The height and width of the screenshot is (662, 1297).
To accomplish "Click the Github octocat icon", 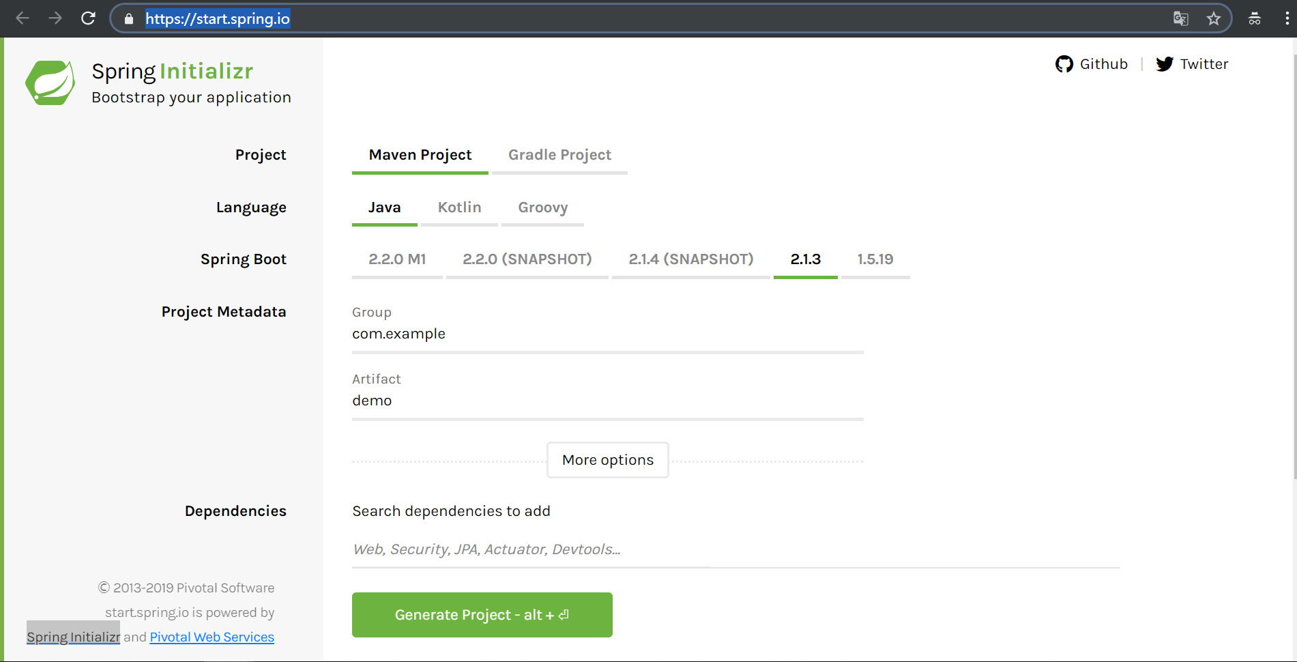I will [1064, 64].
